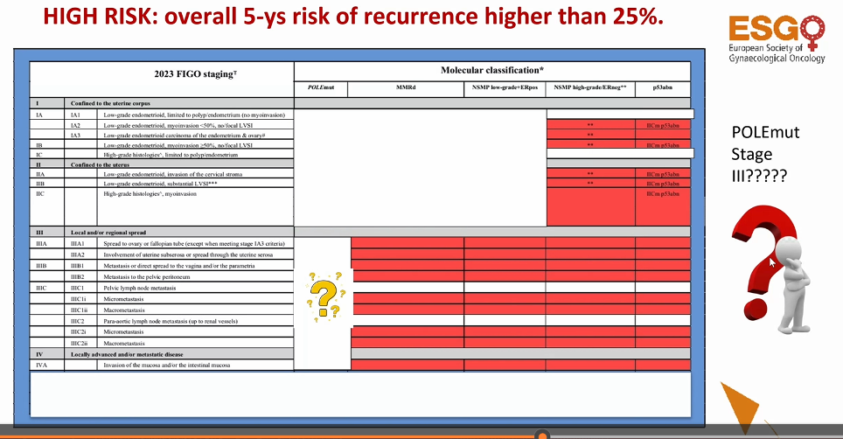Select the POLEmut column header
Image resolution: width=843 pixels, height=439 pixels.
(x=321, y=87)
